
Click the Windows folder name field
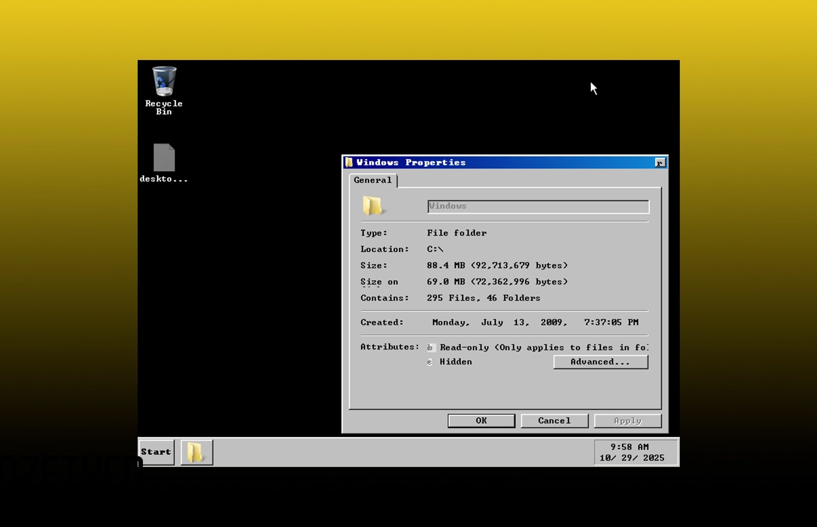click(538, 206)
